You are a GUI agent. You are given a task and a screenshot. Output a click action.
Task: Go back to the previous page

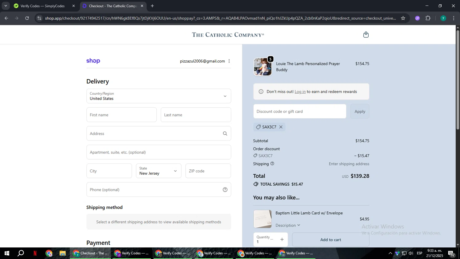[6, 18]
